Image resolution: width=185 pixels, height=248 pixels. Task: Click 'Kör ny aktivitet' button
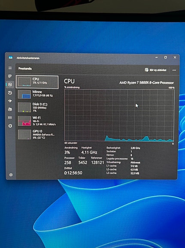click(x=155, y=70)
